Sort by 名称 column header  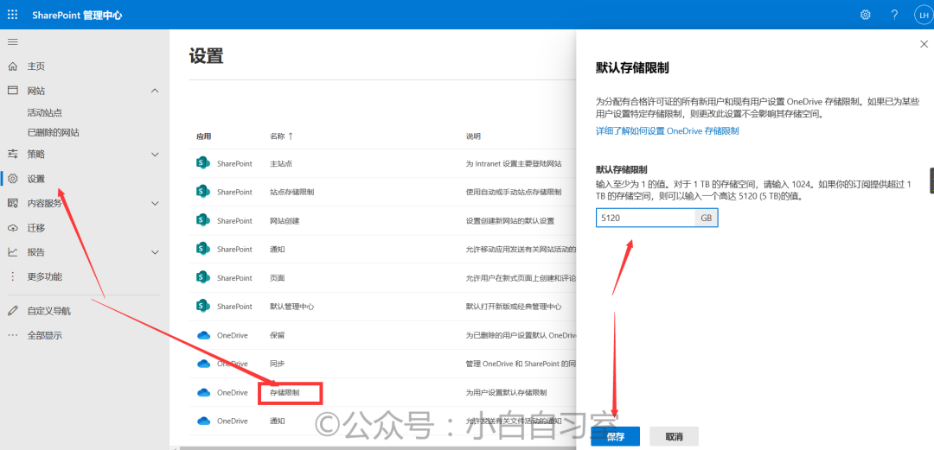(x=281, y=136)
